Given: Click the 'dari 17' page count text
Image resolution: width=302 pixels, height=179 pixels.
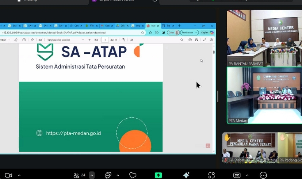Looking at the screenshot, I should pos(114,40).
